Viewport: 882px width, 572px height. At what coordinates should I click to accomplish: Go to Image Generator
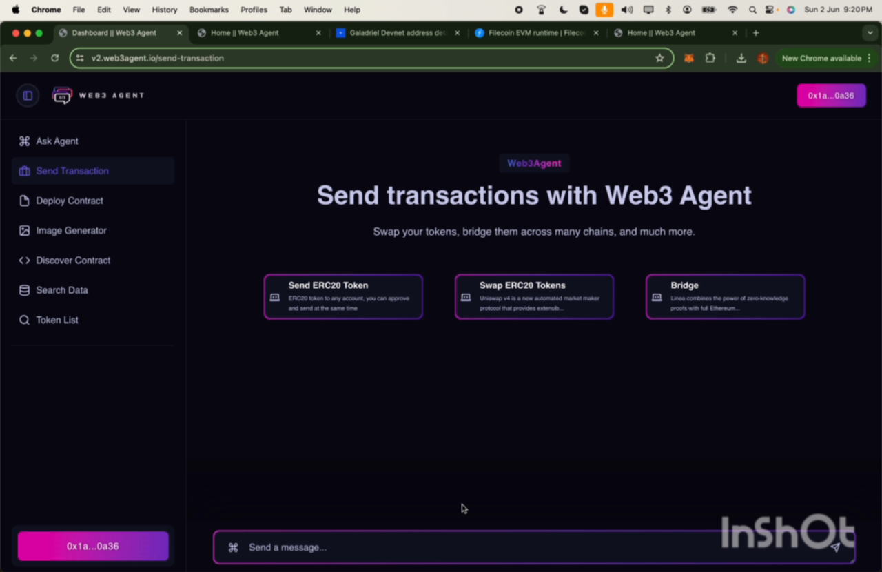(x=93, y=231)
